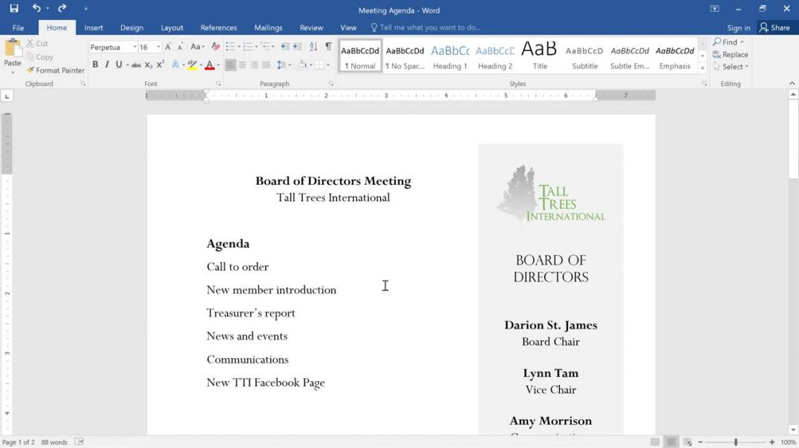
Task: Align text to the right
Action: 254,65
